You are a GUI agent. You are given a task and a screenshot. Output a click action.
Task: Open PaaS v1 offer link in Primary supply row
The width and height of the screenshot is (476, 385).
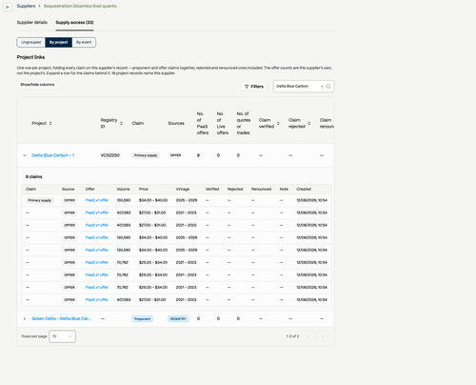[x=97, y=200]
